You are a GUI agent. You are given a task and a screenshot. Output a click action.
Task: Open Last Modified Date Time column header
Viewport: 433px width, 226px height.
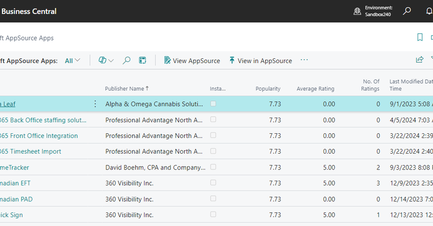(x=411, y=85)
